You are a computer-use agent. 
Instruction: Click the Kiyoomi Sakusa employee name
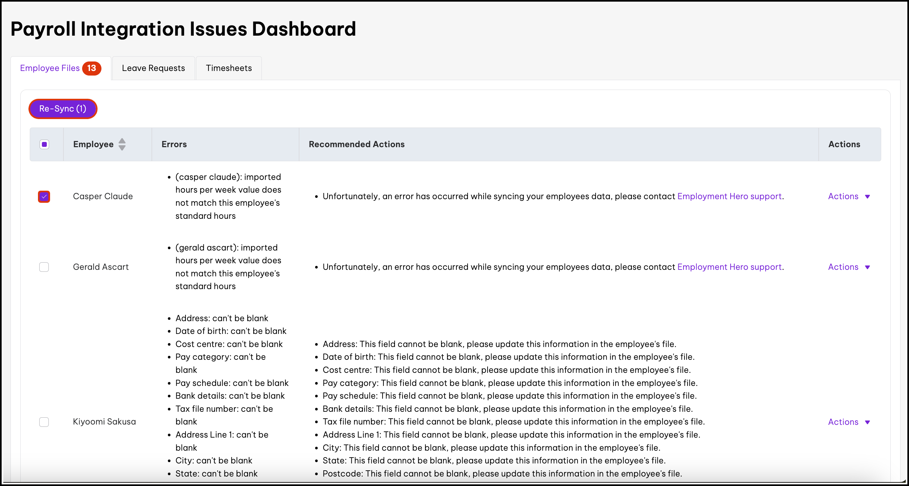[104, 422]
